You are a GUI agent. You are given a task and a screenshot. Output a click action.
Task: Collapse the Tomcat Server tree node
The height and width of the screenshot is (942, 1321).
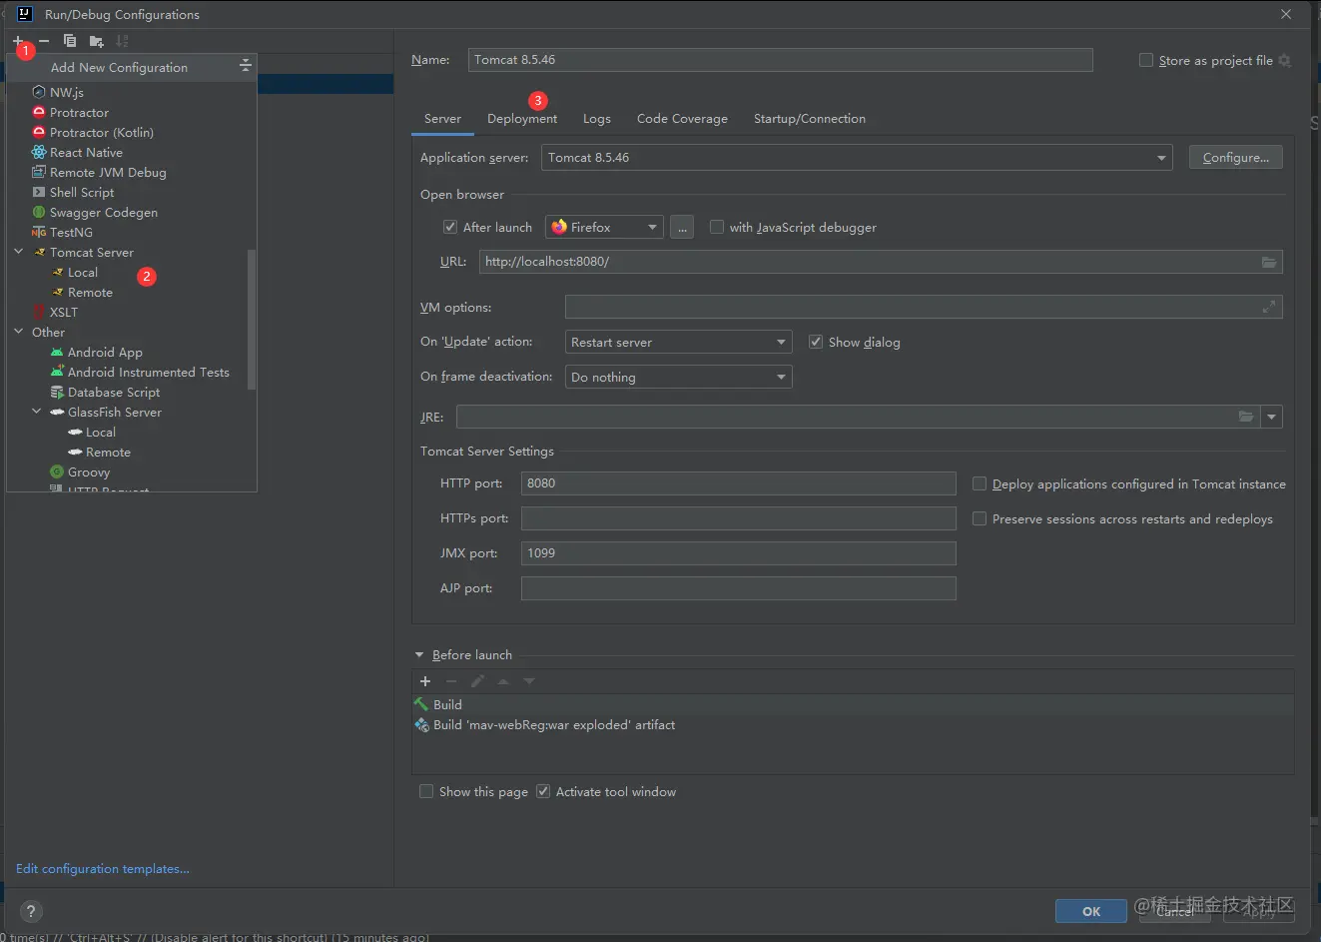(x=19, y=252)
